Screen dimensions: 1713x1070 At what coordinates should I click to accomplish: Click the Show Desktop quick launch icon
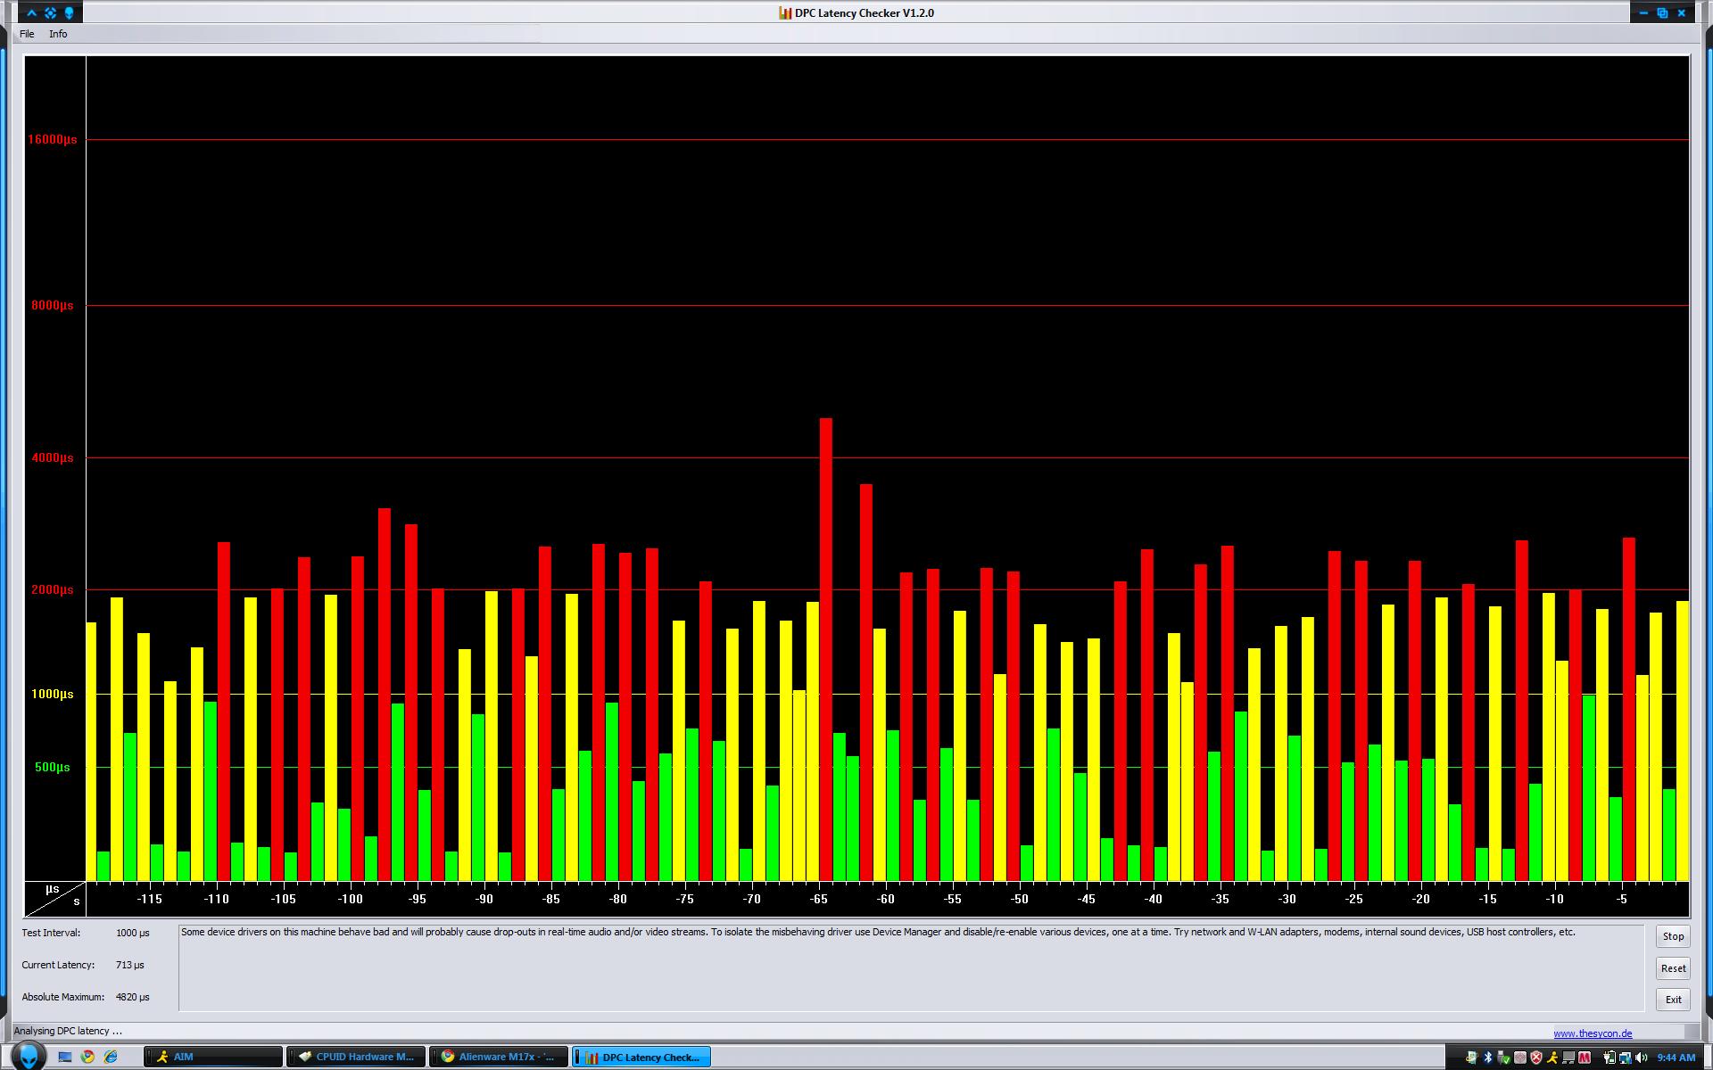64,1057
